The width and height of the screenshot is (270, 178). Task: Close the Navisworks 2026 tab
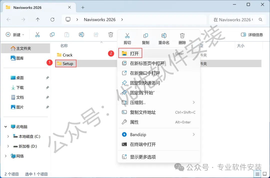[x=69, y=7]
